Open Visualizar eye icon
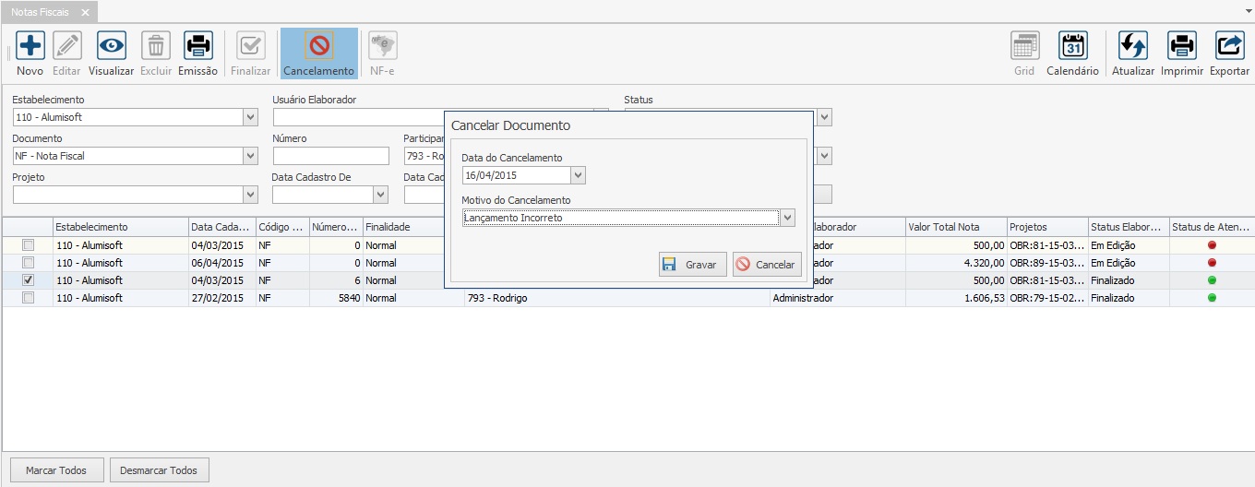1255x487 pixels. click(x=112, y=46)
